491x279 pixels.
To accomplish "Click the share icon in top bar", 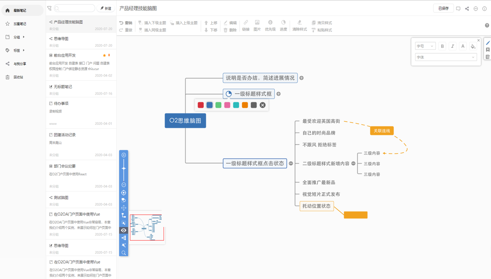I will click(x=467, y=9).
